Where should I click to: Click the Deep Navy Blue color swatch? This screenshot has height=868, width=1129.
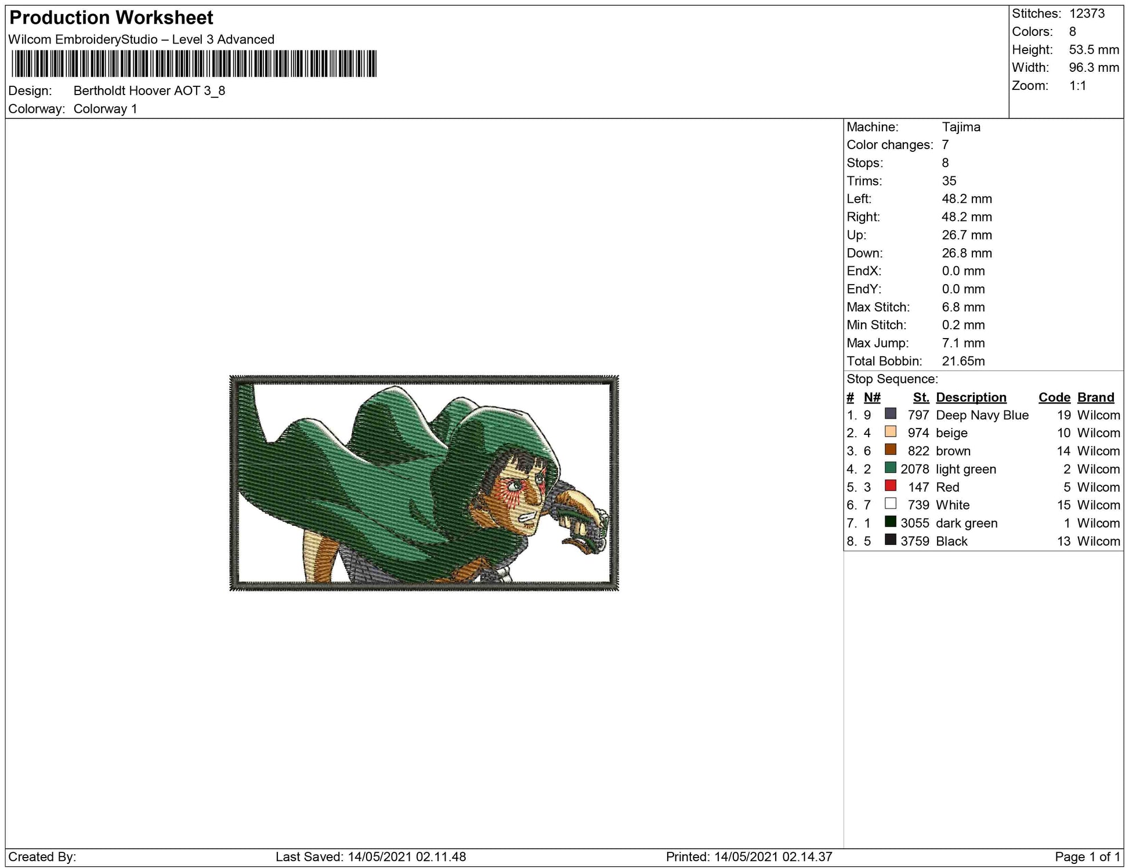pos(890,414)
